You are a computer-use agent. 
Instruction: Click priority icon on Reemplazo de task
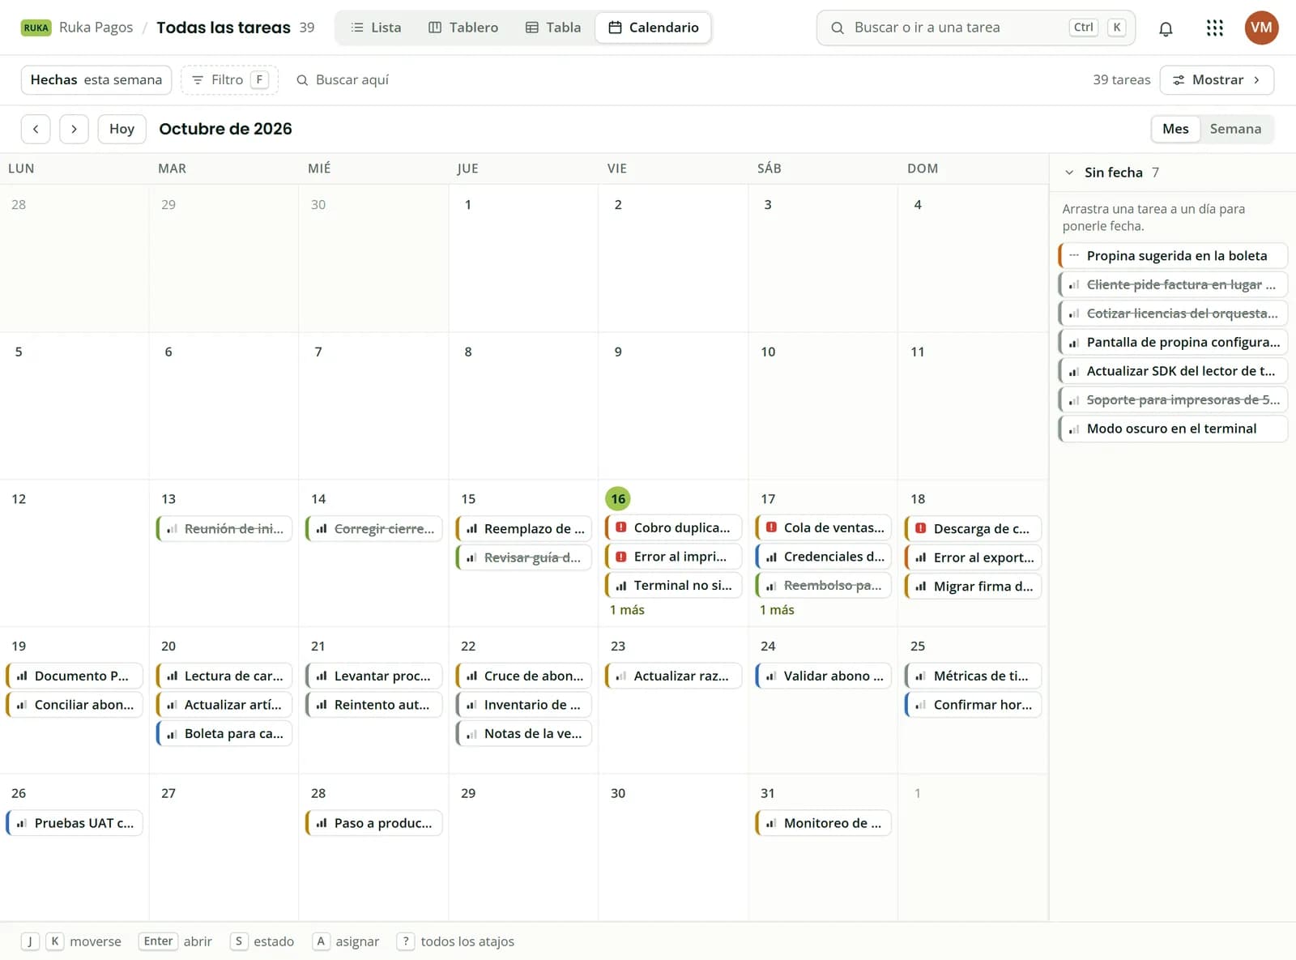pyautogui.click(x=471, y=528)
